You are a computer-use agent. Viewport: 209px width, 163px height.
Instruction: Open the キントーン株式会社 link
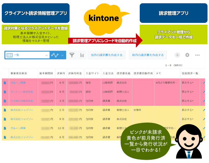coord(22,92)
